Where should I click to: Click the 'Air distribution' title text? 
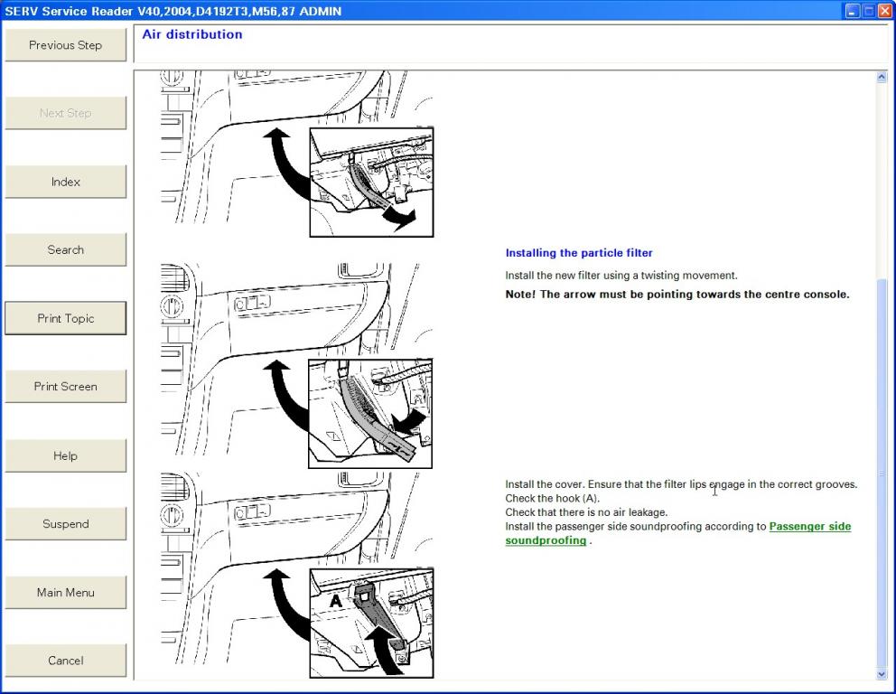tap(192, 34)
